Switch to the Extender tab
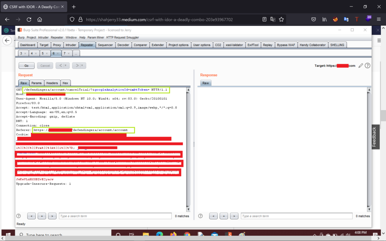Image resolution: width=386 pixels, height=241 pixels. coord(158,45)
